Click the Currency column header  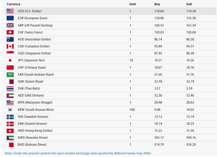tap(13, 4)
